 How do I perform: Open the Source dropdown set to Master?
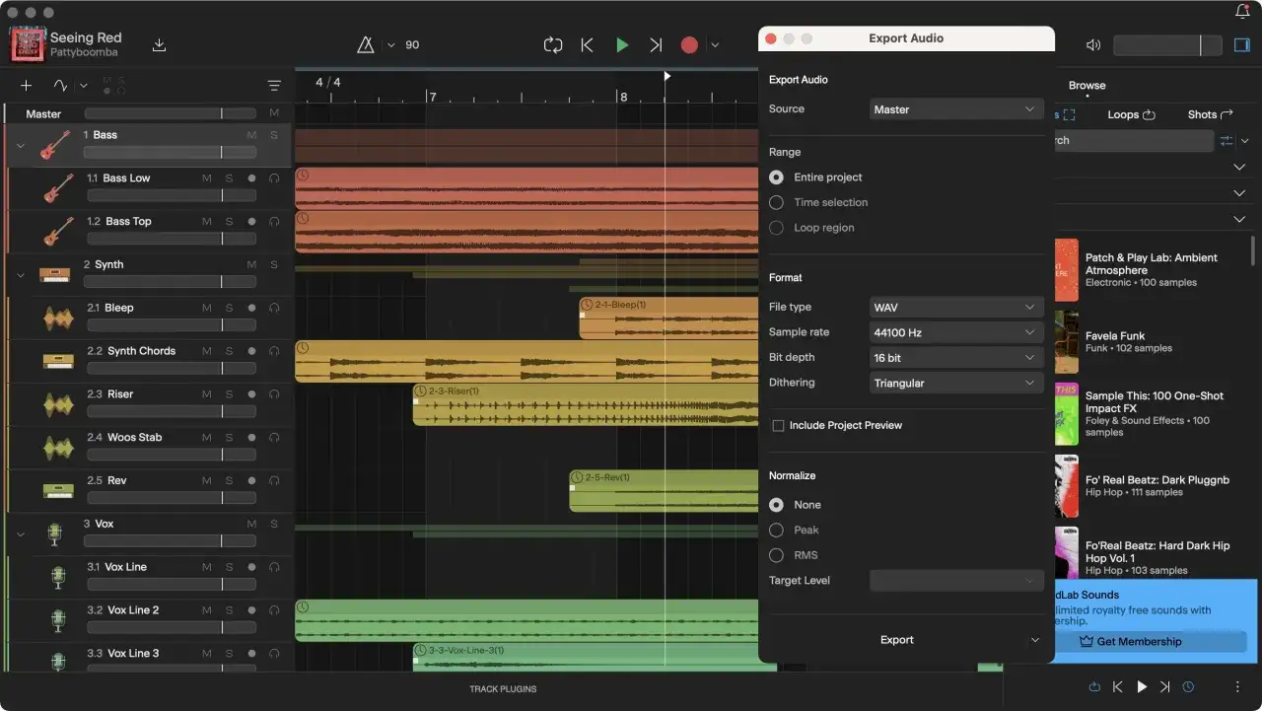955,109
